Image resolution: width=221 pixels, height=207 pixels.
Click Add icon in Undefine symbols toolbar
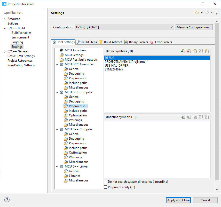click(x=183, y=117)
